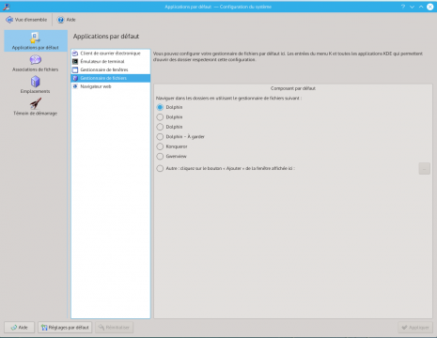Viewport: 437px width, 338px height.
Task: Open Témoin de démarrage rocket icon
Action: tap(36, 103)
